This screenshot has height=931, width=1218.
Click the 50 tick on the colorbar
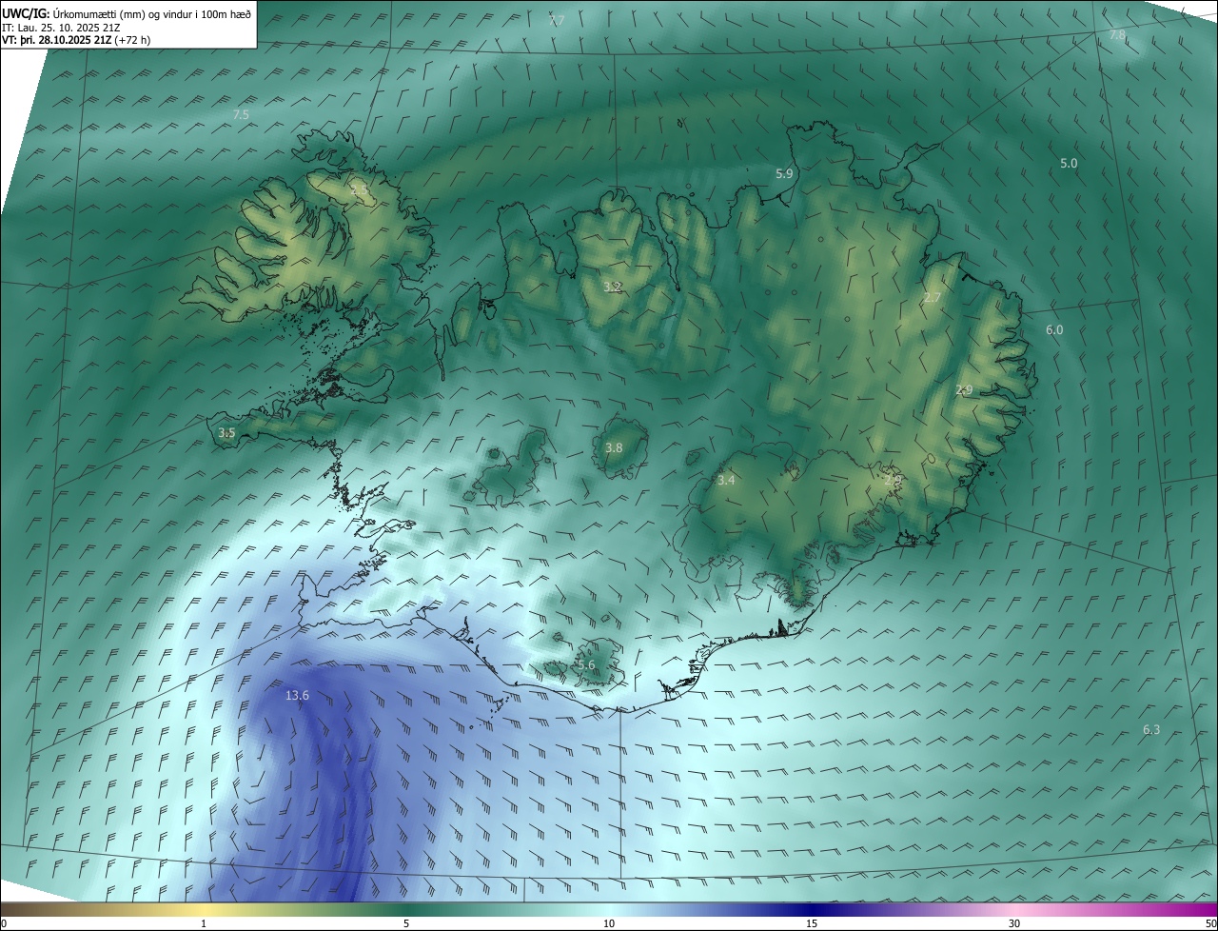coord(1210,923)
